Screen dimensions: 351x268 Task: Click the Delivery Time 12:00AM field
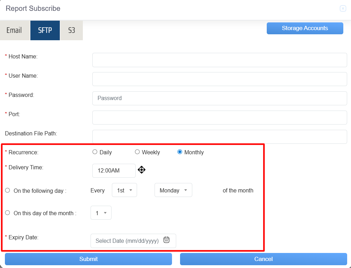pyautogui.click(x=114, y=171)
